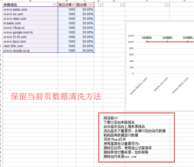The image size is (194, 167).
Task: Click text line 排除空白项，使用独立访客排序
Action: point(128,148)
